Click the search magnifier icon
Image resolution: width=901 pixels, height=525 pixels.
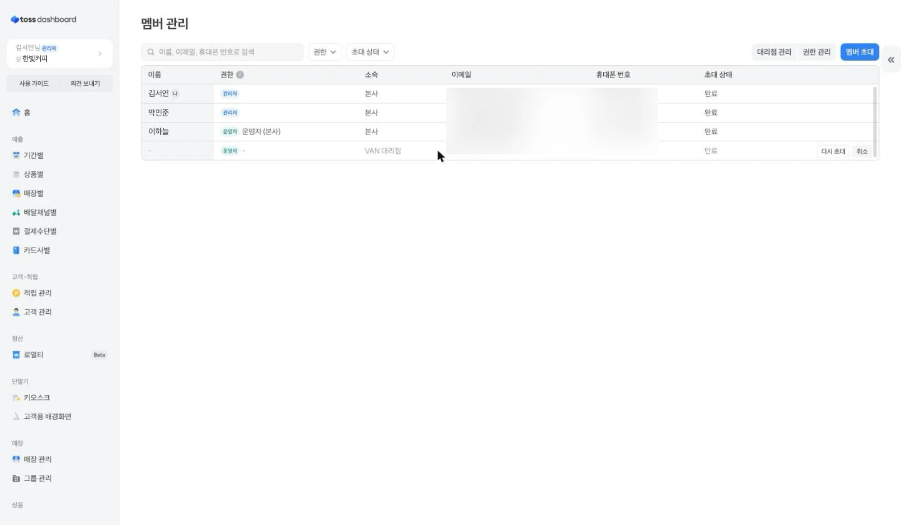151,52
